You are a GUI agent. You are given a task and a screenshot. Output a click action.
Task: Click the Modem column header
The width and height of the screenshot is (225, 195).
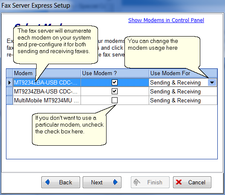point(47,73)
